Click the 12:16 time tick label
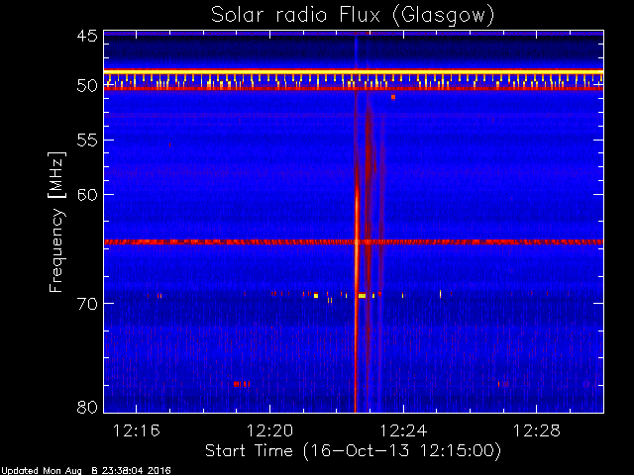634x475 pixels. pos(137,431)
